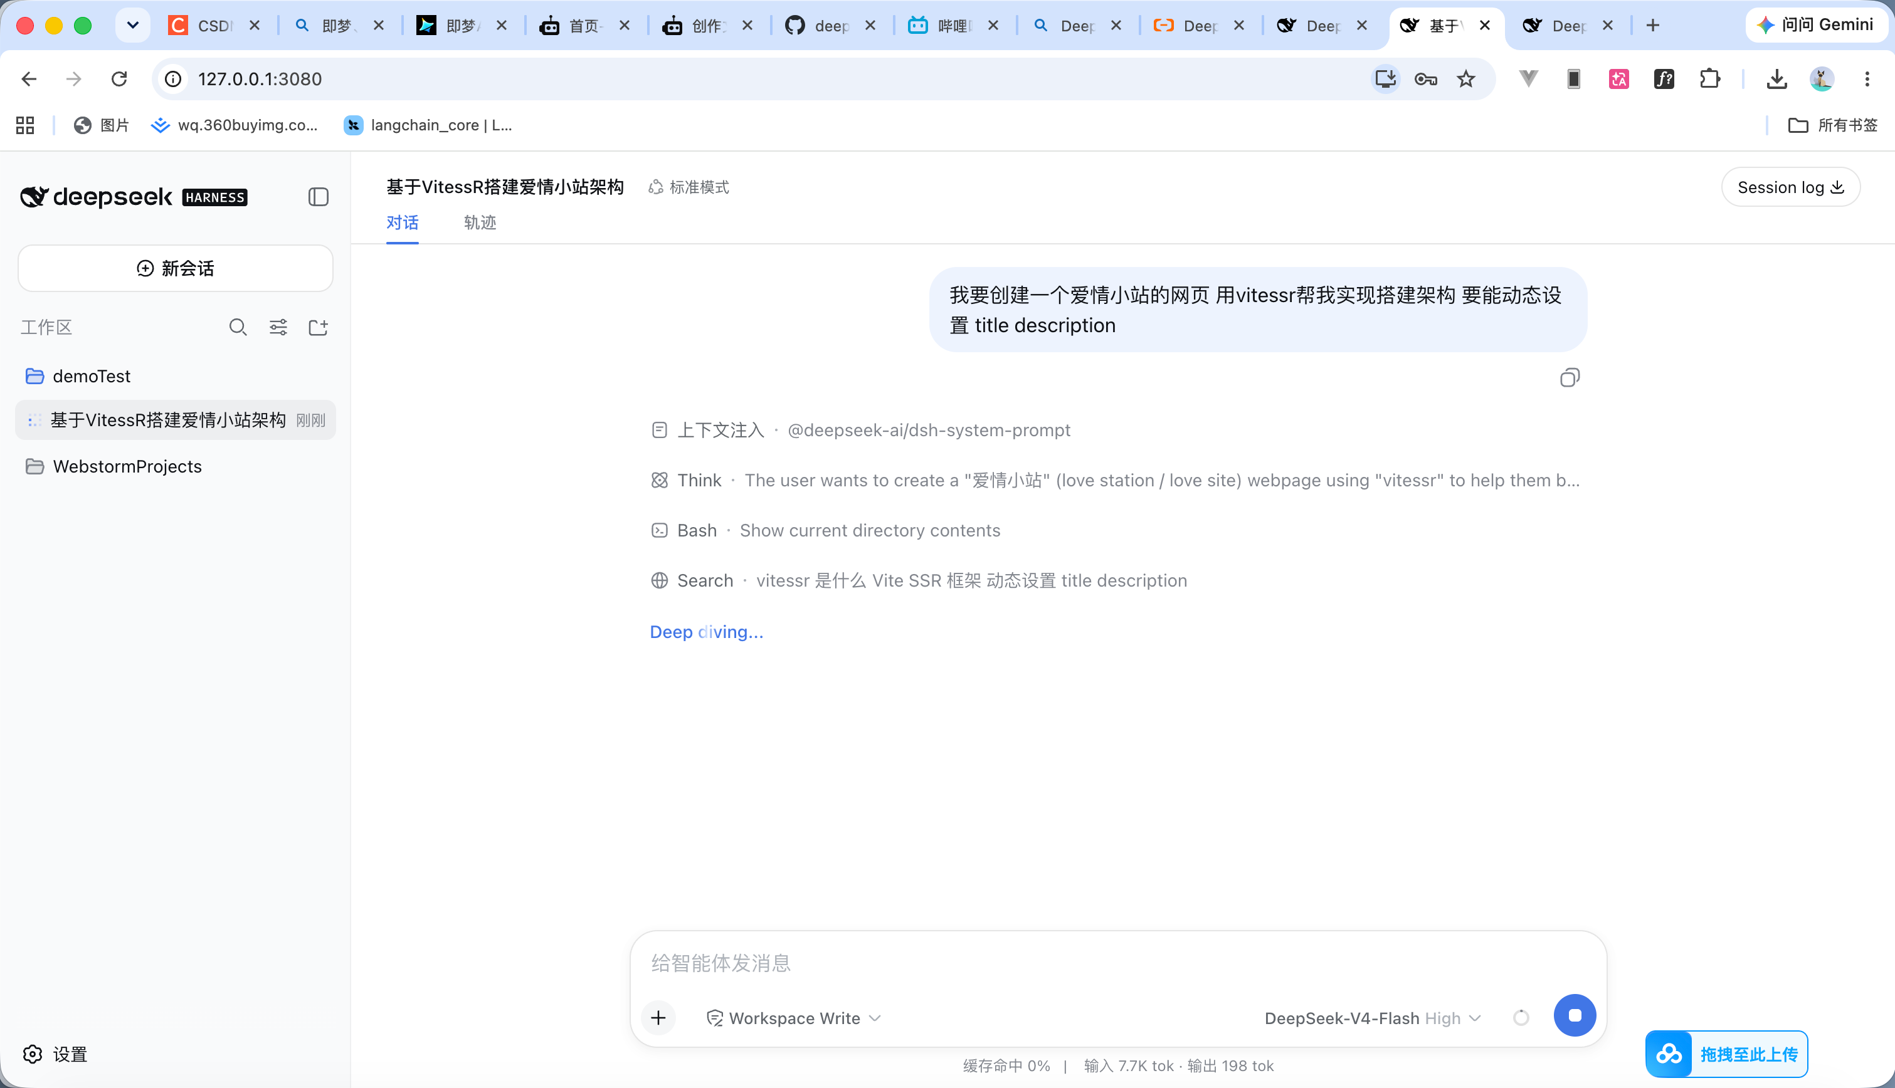Click the address bar URL field
The height and width of the screenshot is (1088, 1895).
763,78
